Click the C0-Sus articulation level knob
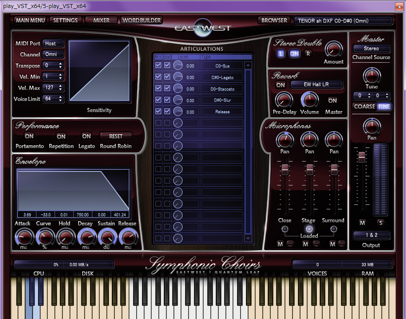The width and height of the screenshot is (406, 319). click(x=178, y=66)
